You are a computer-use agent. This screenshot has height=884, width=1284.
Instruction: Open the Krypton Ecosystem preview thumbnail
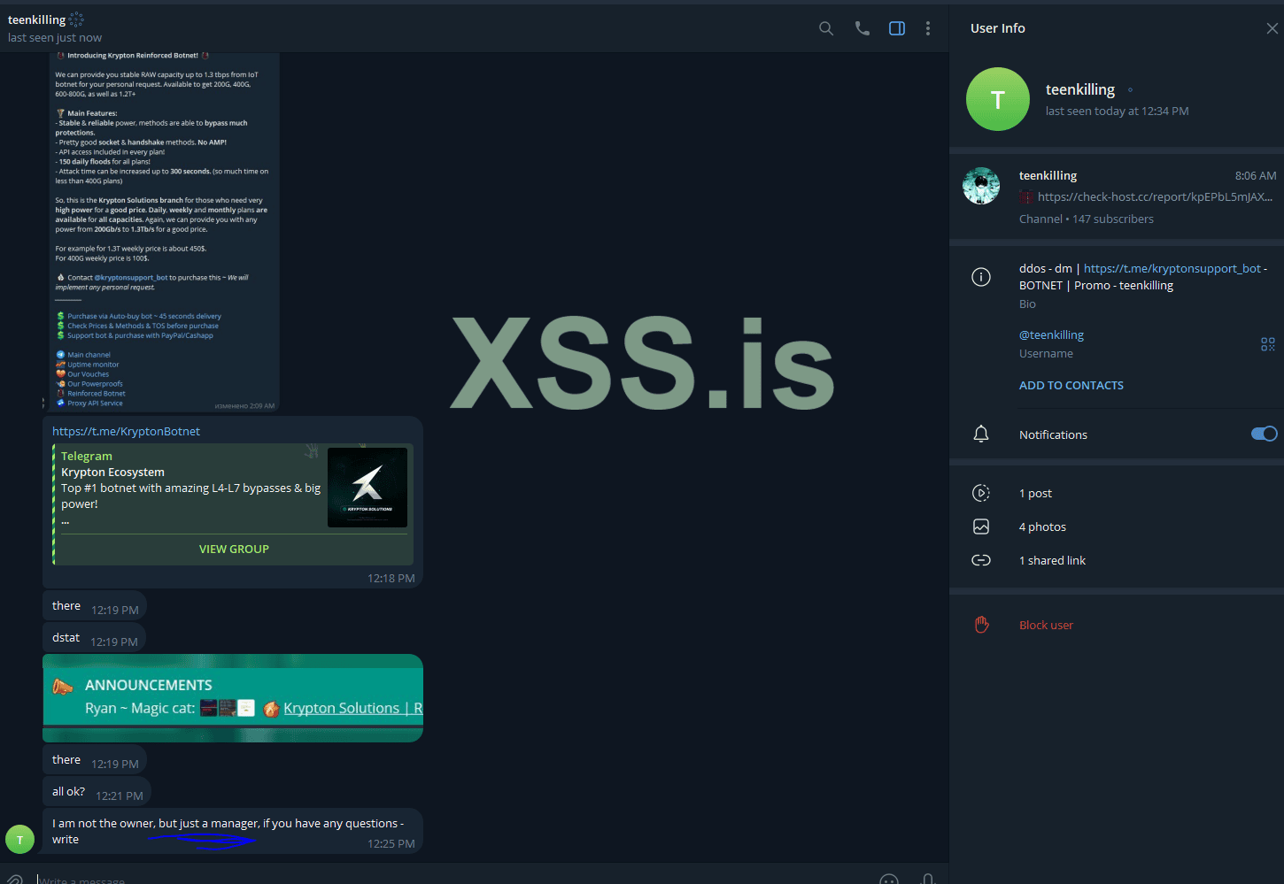(x=367, y=488)
